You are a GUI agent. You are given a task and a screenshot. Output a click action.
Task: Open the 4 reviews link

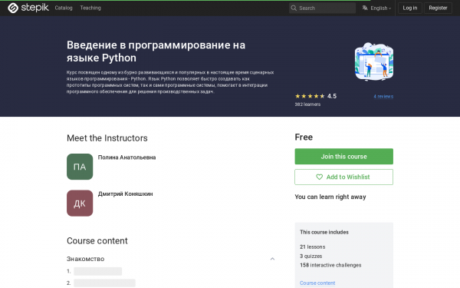[x=383, y=97]
